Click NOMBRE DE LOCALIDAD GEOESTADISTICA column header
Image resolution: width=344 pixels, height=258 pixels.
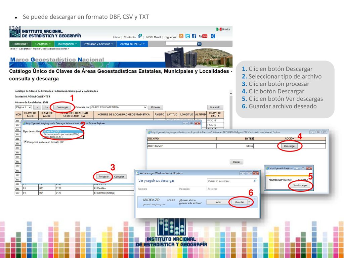tap(123, 115)
